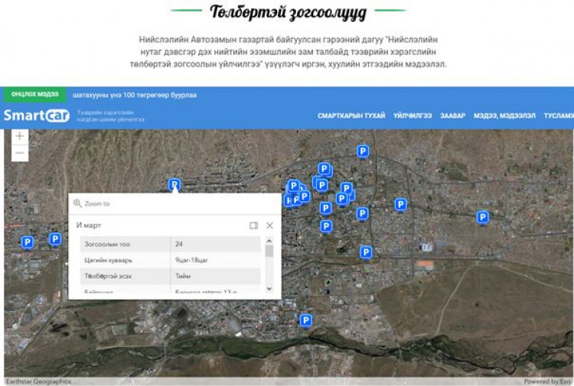
Task: Open СМАРТКАРЫН ТУХАЙ menu item
Action: point(351,115)
